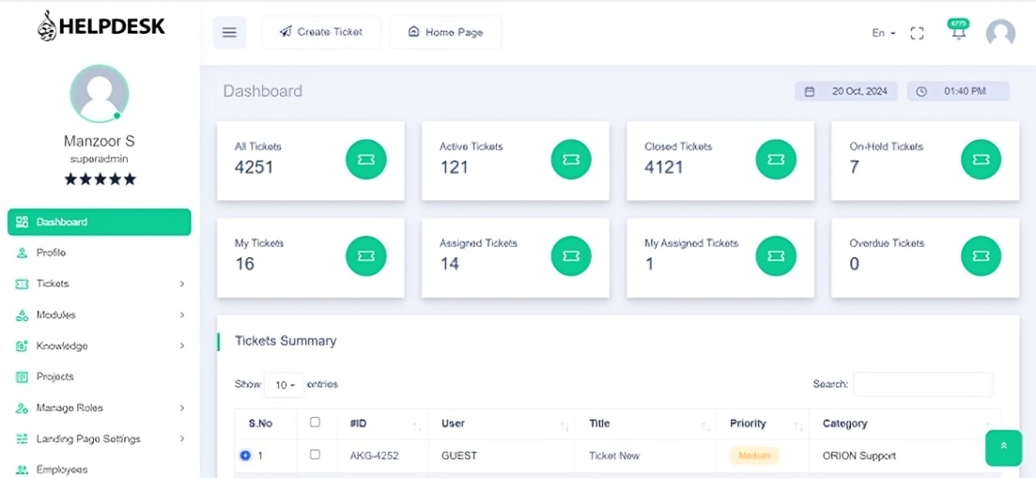
Task: Open Manage Roles in the sidebar
Action: pyautogui.click(x=100, y=408)
